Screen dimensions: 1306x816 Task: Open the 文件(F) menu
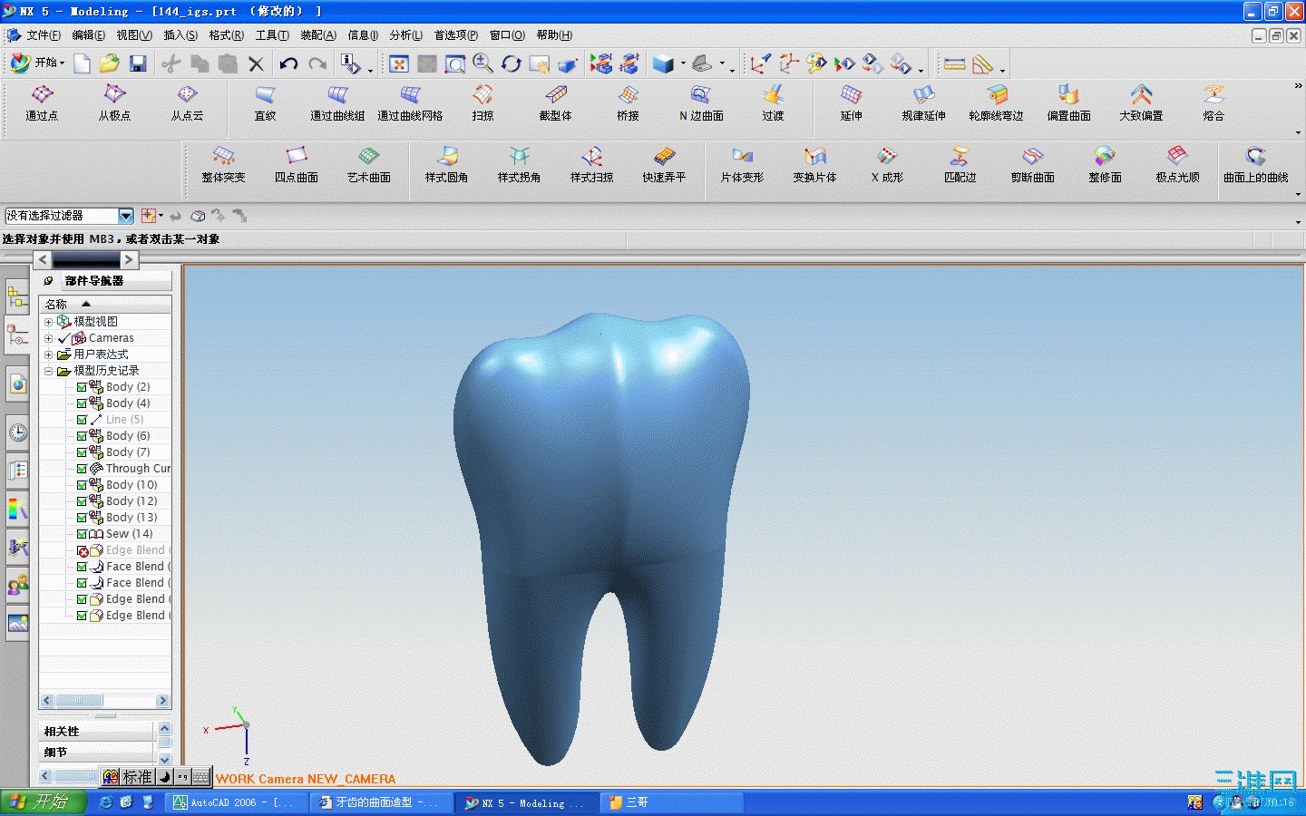(x=44, y=35)
